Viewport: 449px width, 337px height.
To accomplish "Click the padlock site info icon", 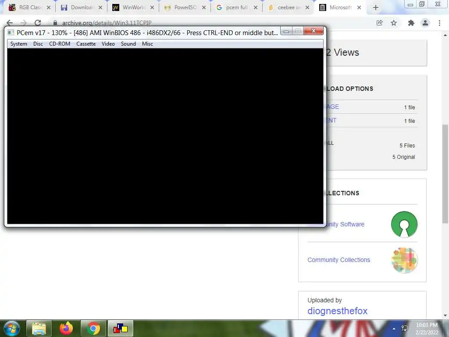I will (x=55, y=23).
